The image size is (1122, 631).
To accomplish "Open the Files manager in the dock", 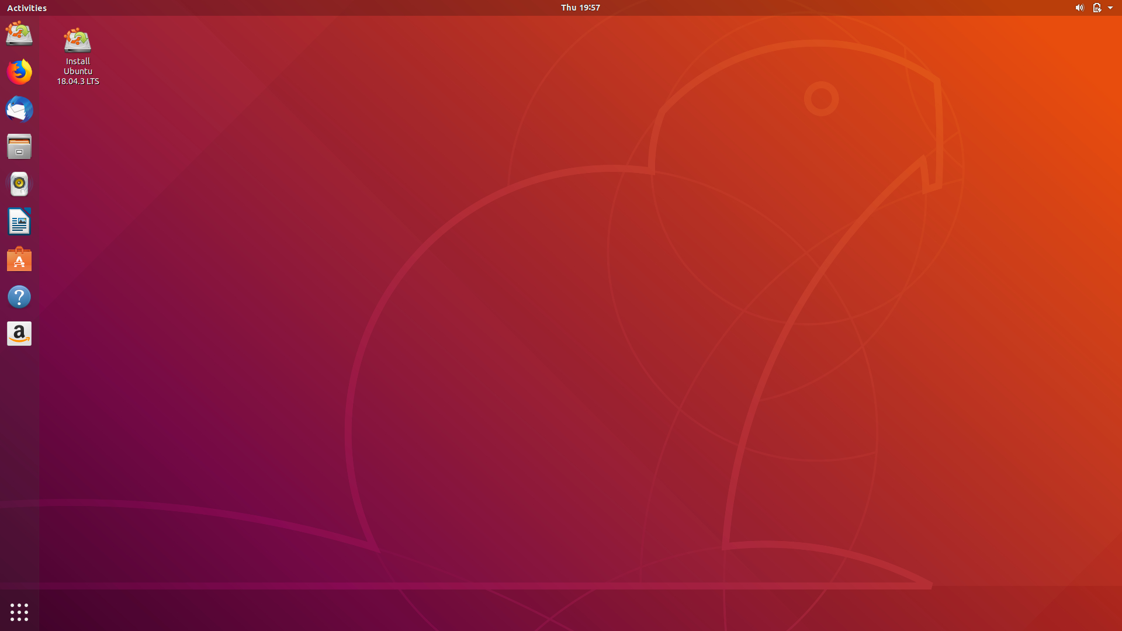I will point(19,147).
